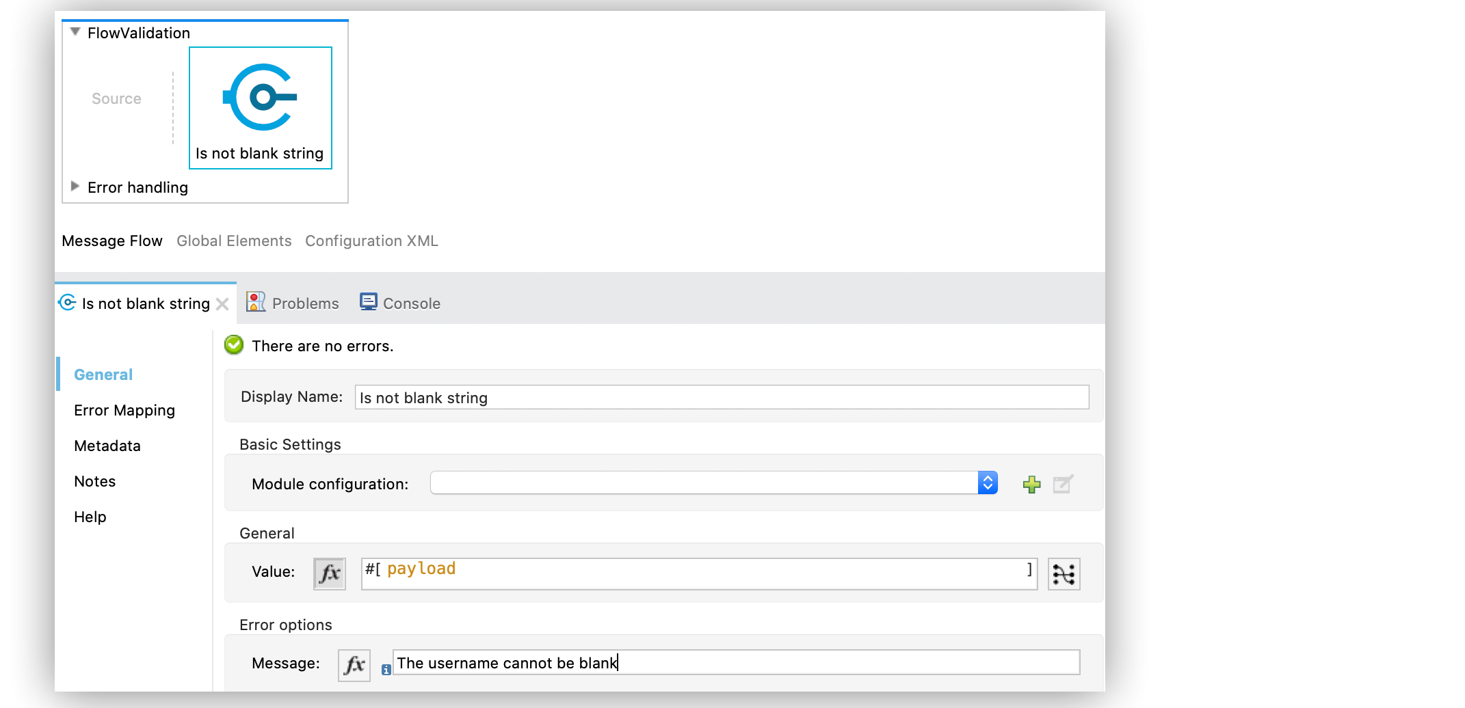Open the Configuration XML tab

[371, 241]
